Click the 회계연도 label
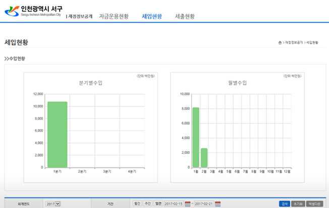Viewport: 329px width, 208px height. point(24,204)
